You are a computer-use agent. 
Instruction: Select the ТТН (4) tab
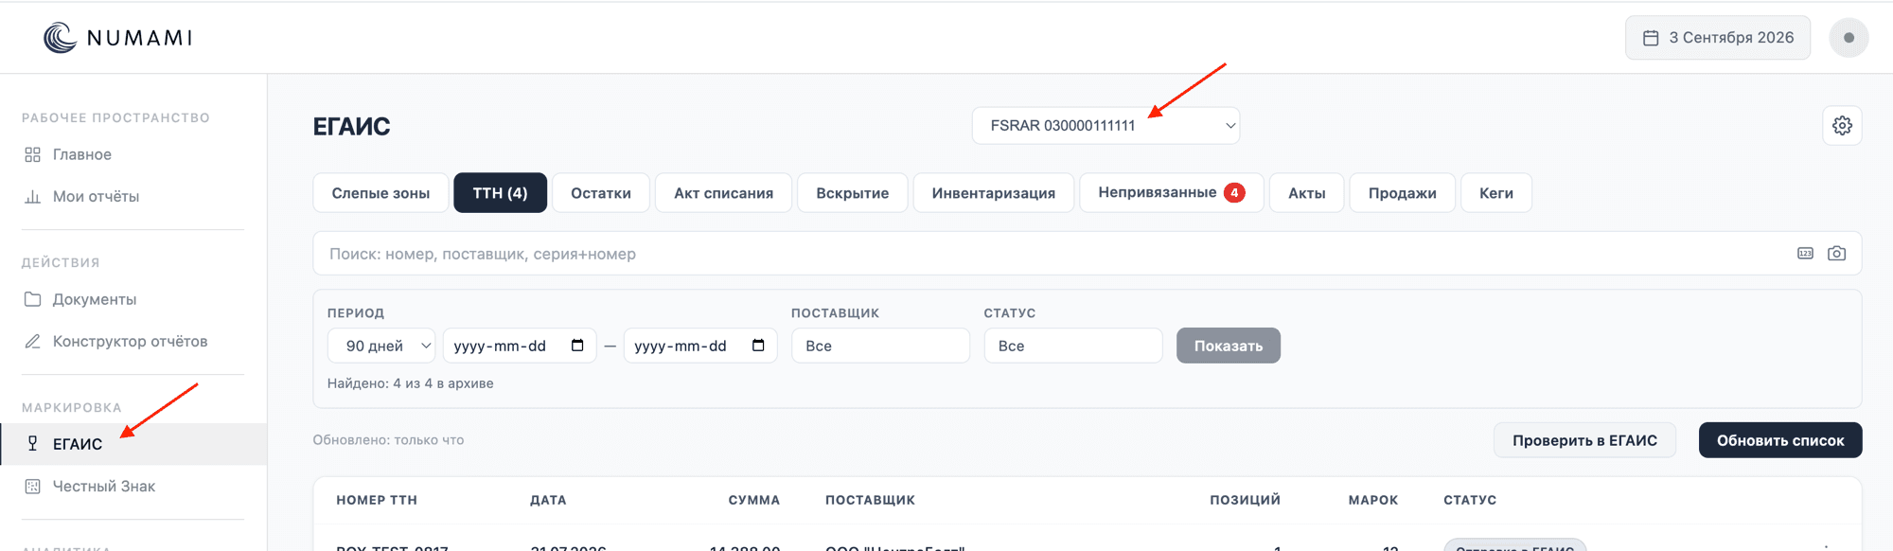tap(500, 193)
